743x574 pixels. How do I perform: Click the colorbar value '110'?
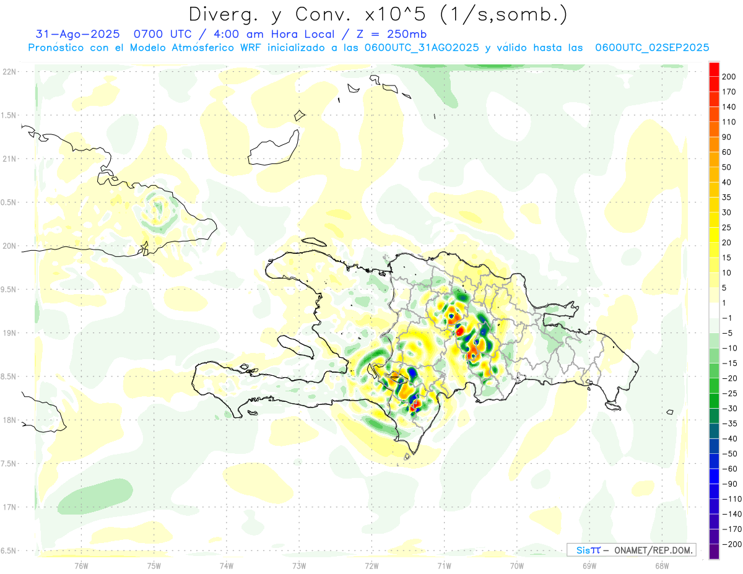coord(729,122)
